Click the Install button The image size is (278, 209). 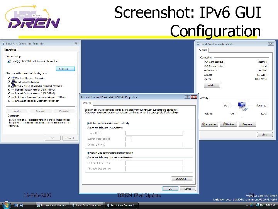(17, 111)
